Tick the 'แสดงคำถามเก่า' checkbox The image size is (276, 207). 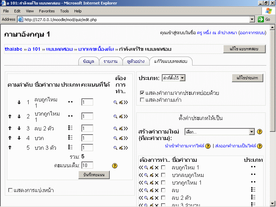click(x=142, y=100)
